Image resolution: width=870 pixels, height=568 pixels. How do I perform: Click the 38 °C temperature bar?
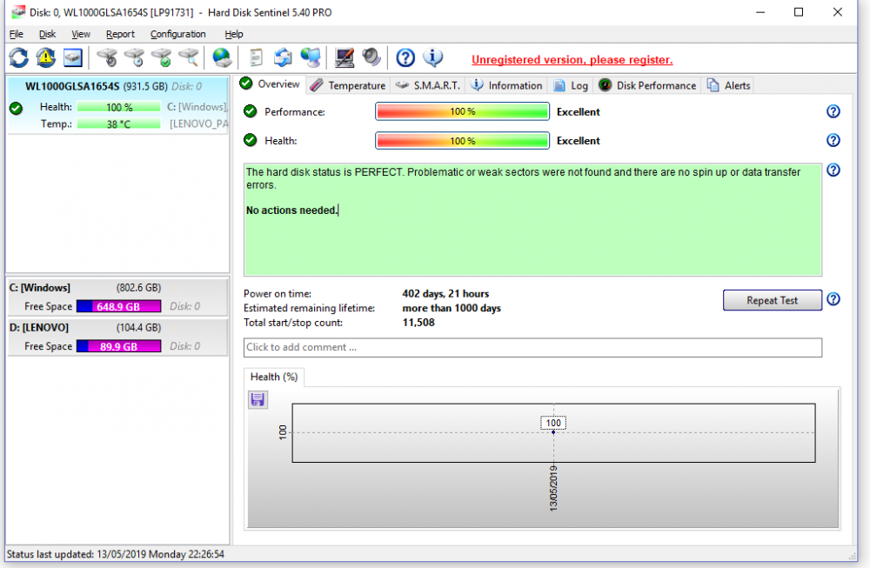pyautogui.click(x=118, y=124)
